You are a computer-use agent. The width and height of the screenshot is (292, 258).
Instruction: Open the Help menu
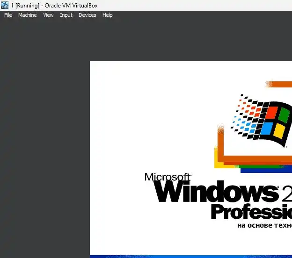[108, 15]
